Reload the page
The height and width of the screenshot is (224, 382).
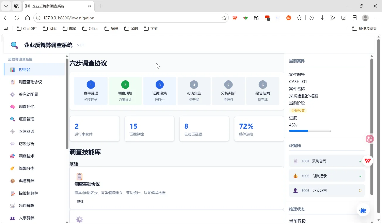tap(17, 18)
